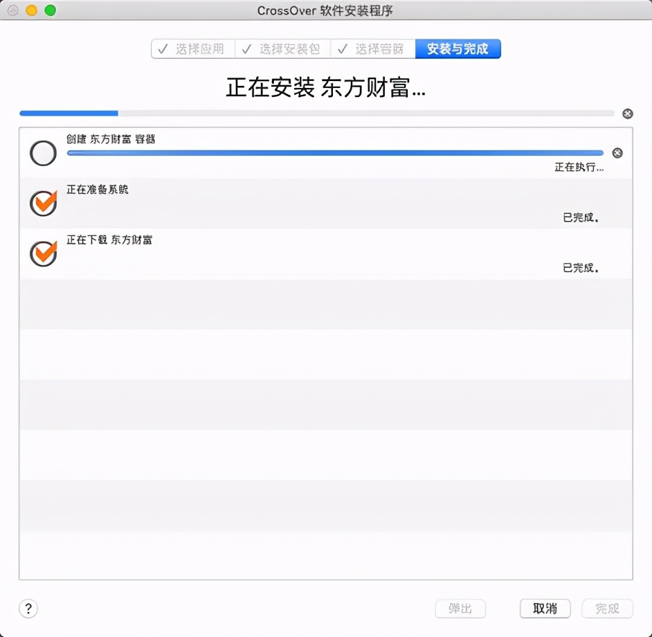
Task: Select the 安装与完成 step tab
Action: tap(458, 49)
